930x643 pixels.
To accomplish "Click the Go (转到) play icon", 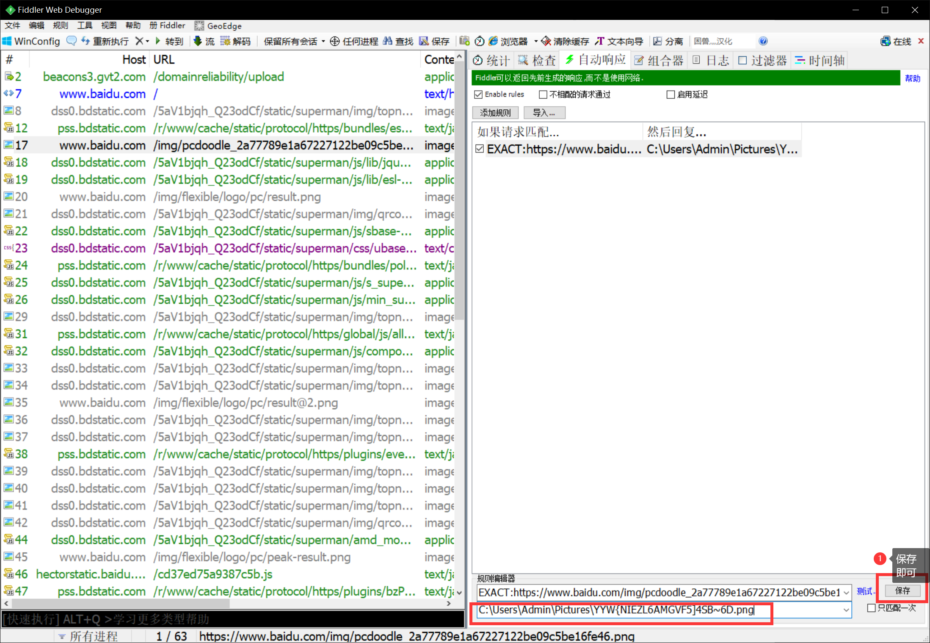I will pyautogui.click(x=158, y=41).
